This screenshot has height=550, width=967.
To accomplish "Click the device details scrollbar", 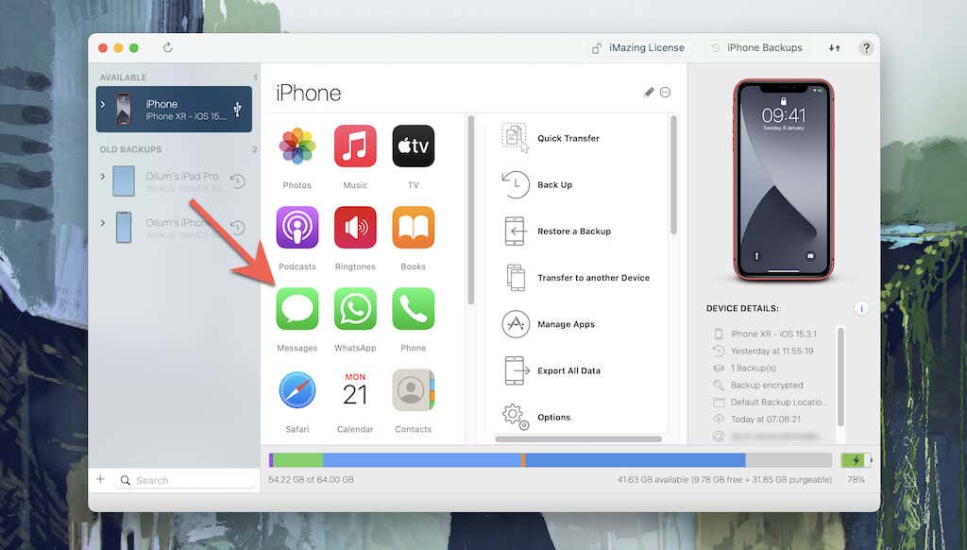I will (840, 376).
